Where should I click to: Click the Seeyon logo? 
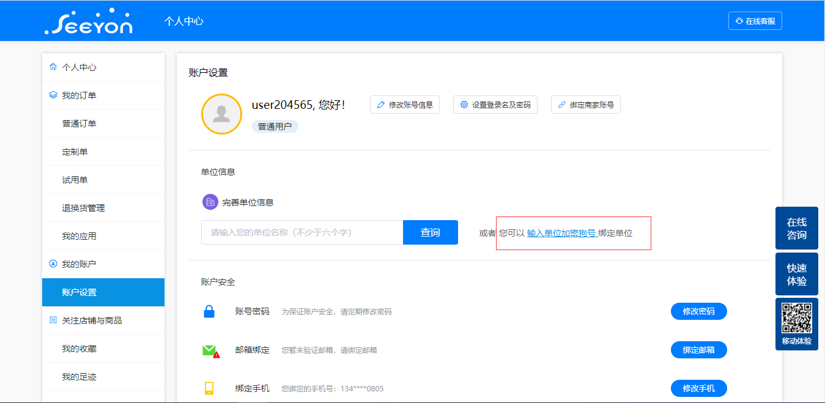click(x=89, y=21)
